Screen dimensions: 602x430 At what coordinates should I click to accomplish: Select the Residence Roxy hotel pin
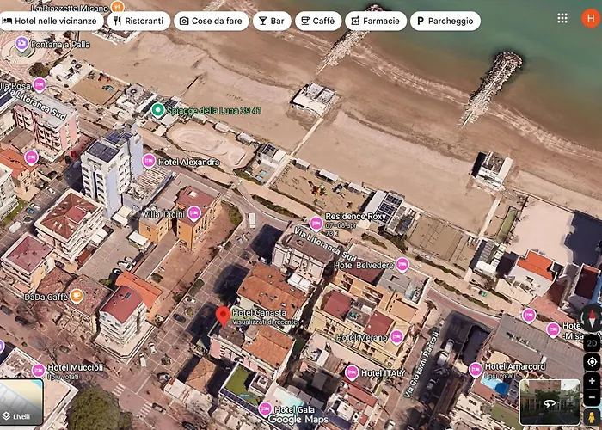pos(316,224)
